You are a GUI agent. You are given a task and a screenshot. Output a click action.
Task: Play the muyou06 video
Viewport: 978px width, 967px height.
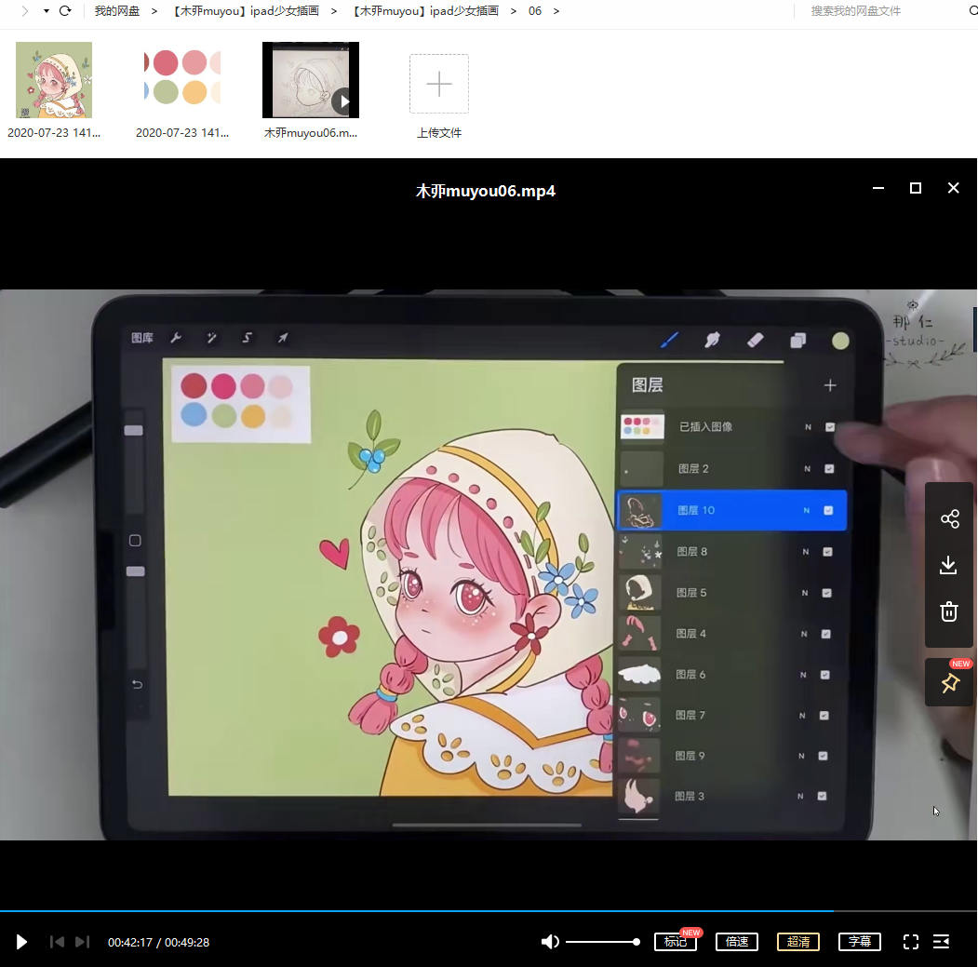pos(21,942)
